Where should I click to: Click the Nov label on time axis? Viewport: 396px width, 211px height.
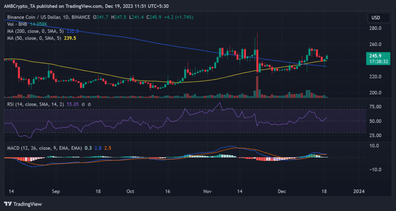pos(208,191)
